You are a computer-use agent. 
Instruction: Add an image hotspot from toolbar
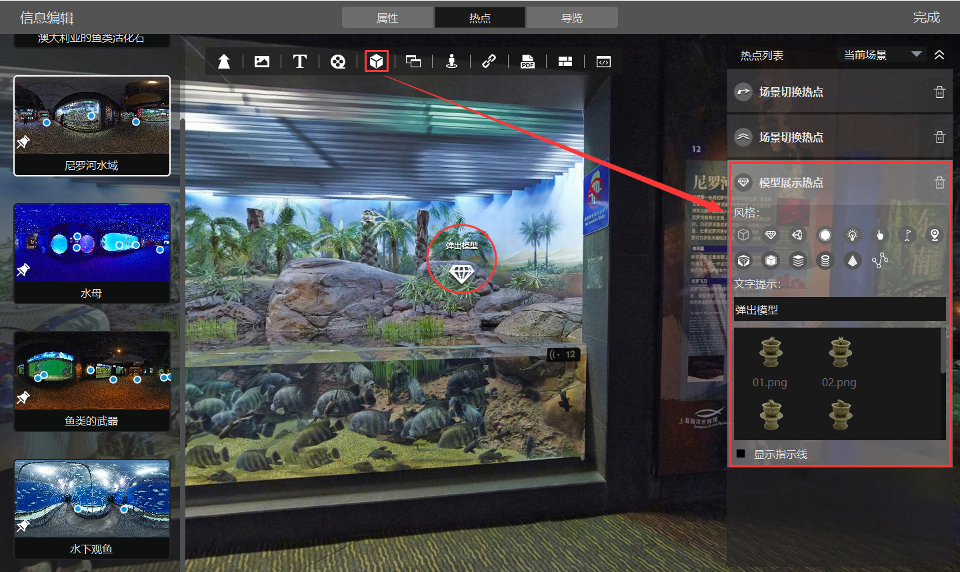(x=262, y=61)
